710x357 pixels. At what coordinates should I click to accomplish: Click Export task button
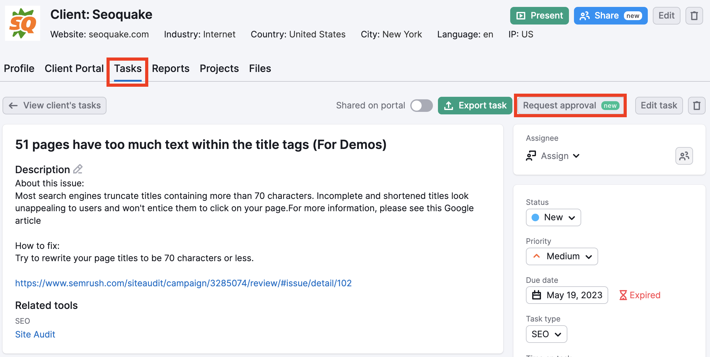coord(475,106)
